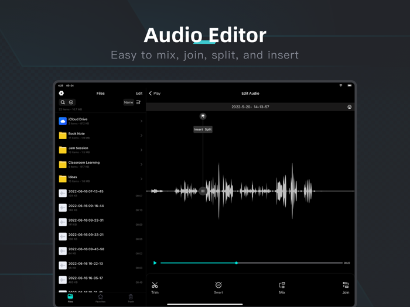Select recording 2022-06-16 09-16-44

(x=100, y=208)
